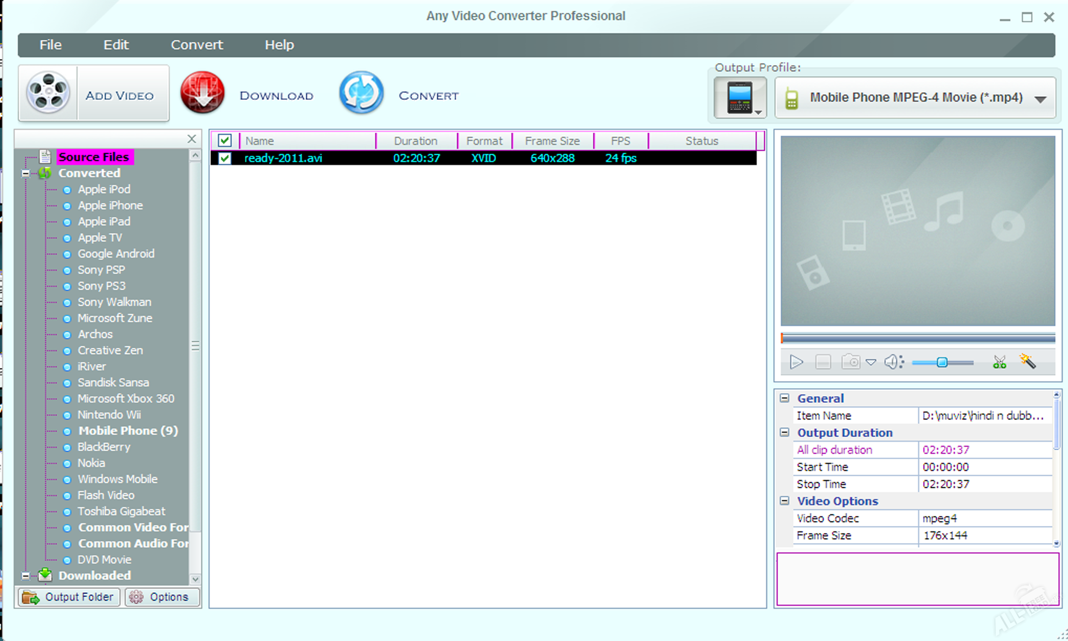Collapse the Converted tree node
Image resolution: width=1068 pixels, height=641 pixels.
coord(26,173)
